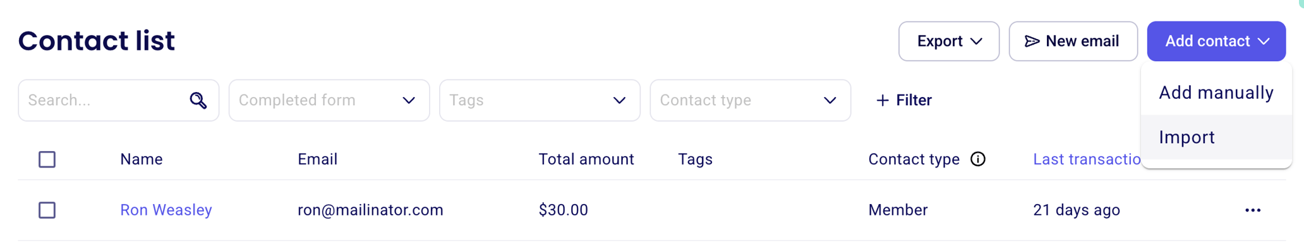Click the Export chevron arrow

976,42
